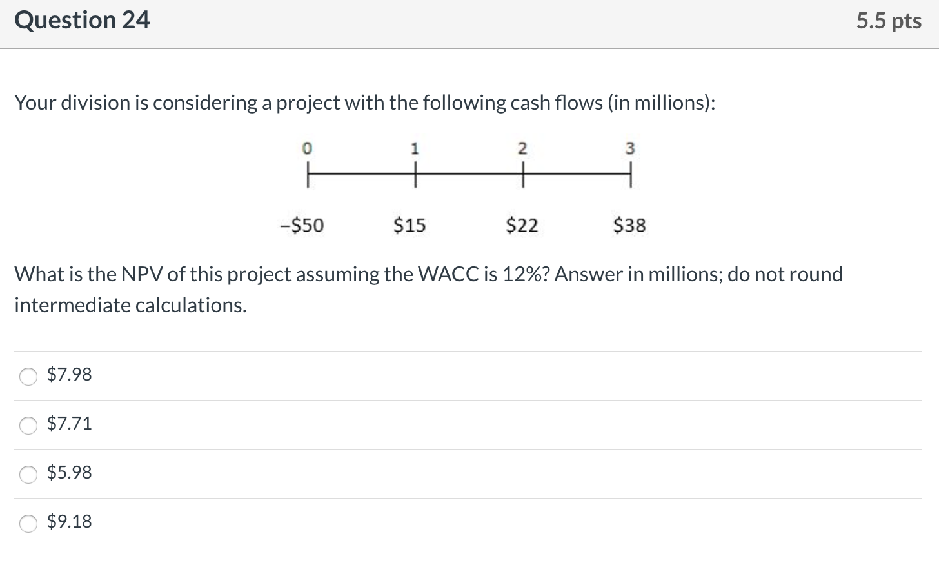Viewport: 939px width, 565px height.
Task: Select the $7.98 answer radio button
Action: pos(28,376)
